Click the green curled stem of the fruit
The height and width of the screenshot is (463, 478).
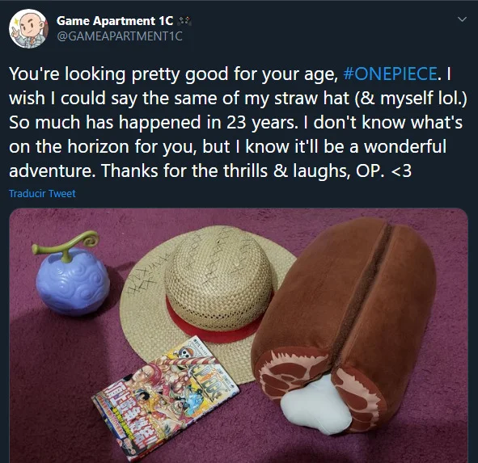(69, 245)
